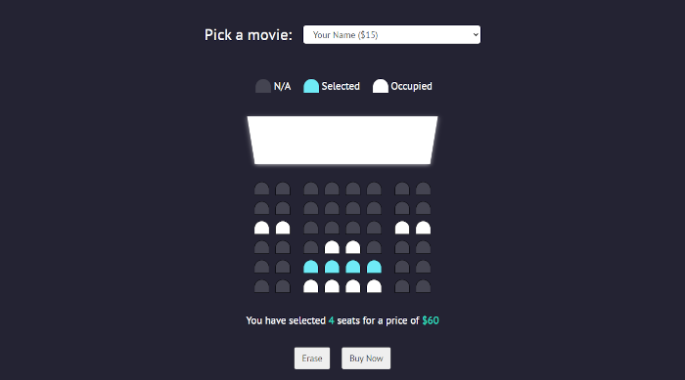Select available seat right of occupied pair in fourth row
This screenshot has width=685, height=380.
coord(374,247)
